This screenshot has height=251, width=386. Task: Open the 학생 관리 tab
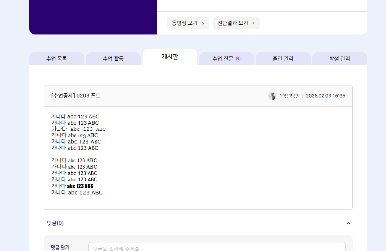(x=340, y=59)
